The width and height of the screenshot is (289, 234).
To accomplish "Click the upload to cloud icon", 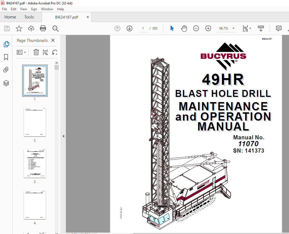I will [31, 28].
